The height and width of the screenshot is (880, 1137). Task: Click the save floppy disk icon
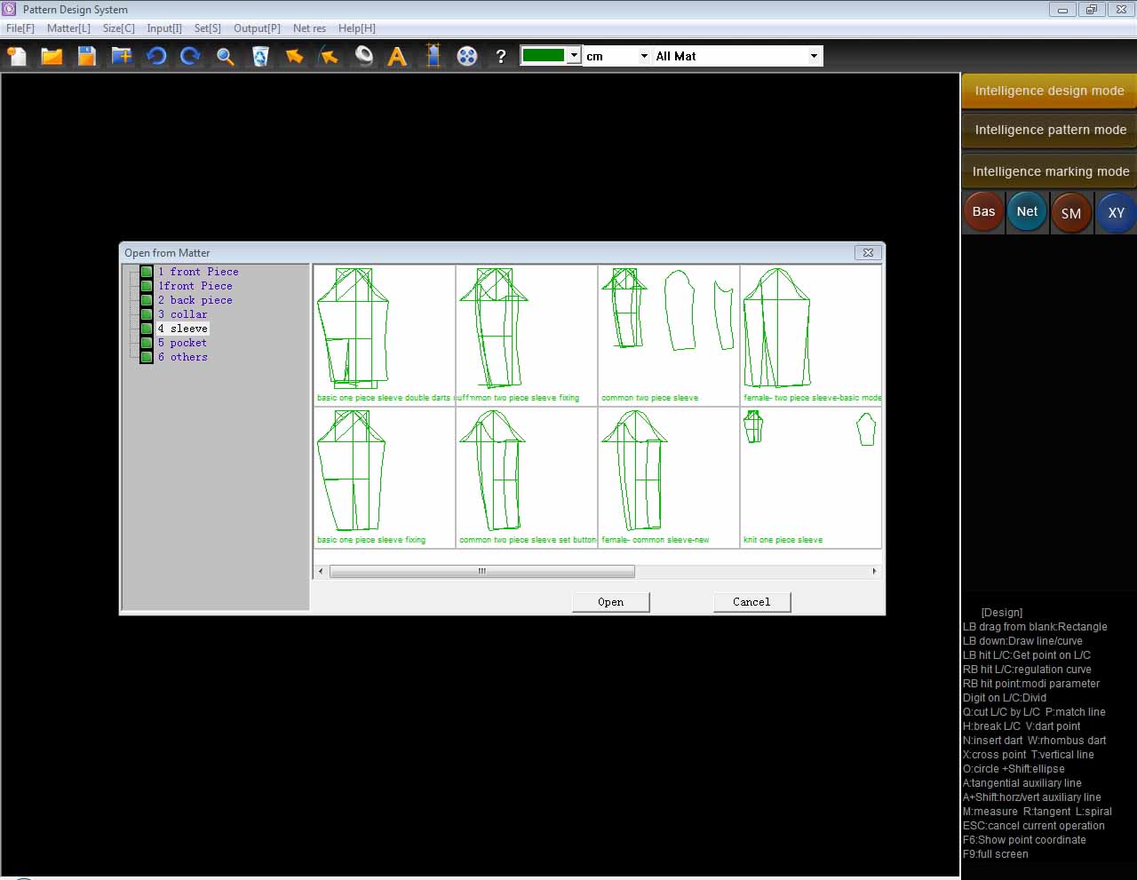[86, 57]
